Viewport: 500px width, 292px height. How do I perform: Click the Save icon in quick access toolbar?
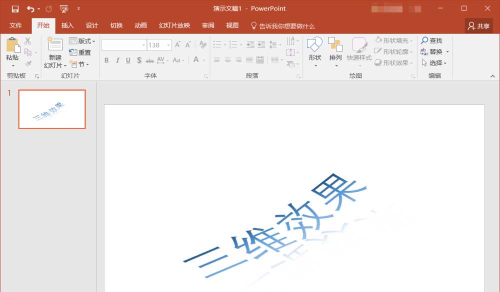(x=15, y=9)
